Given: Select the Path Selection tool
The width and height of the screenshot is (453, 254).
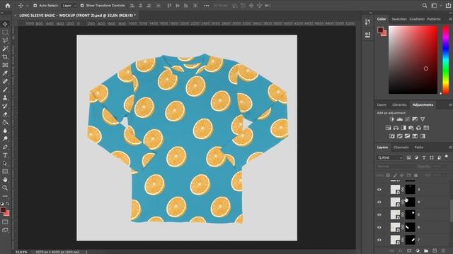Looking at the screenshot, I should click(x=5, y=163).
